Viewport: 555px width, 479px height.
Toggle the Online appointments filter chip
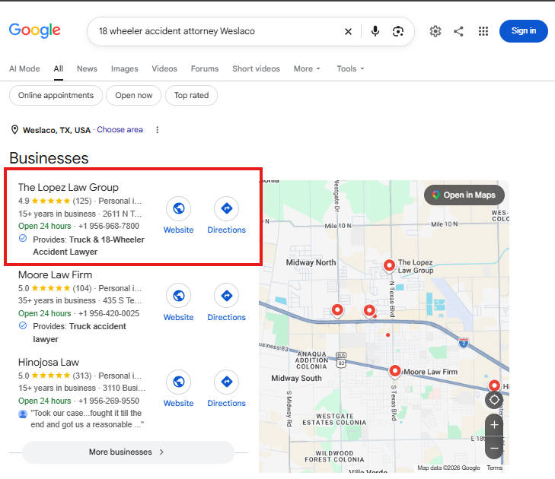pos(56,96)
